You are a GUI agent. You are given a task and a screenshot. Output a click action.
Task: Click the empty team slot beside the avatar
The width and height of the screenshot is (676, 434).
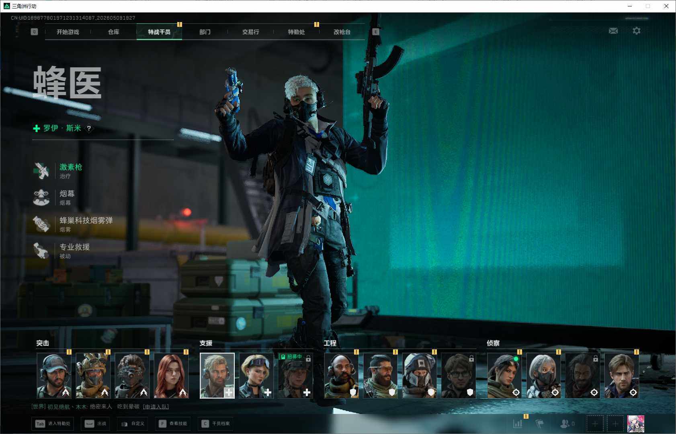click(x=615, y=424)
